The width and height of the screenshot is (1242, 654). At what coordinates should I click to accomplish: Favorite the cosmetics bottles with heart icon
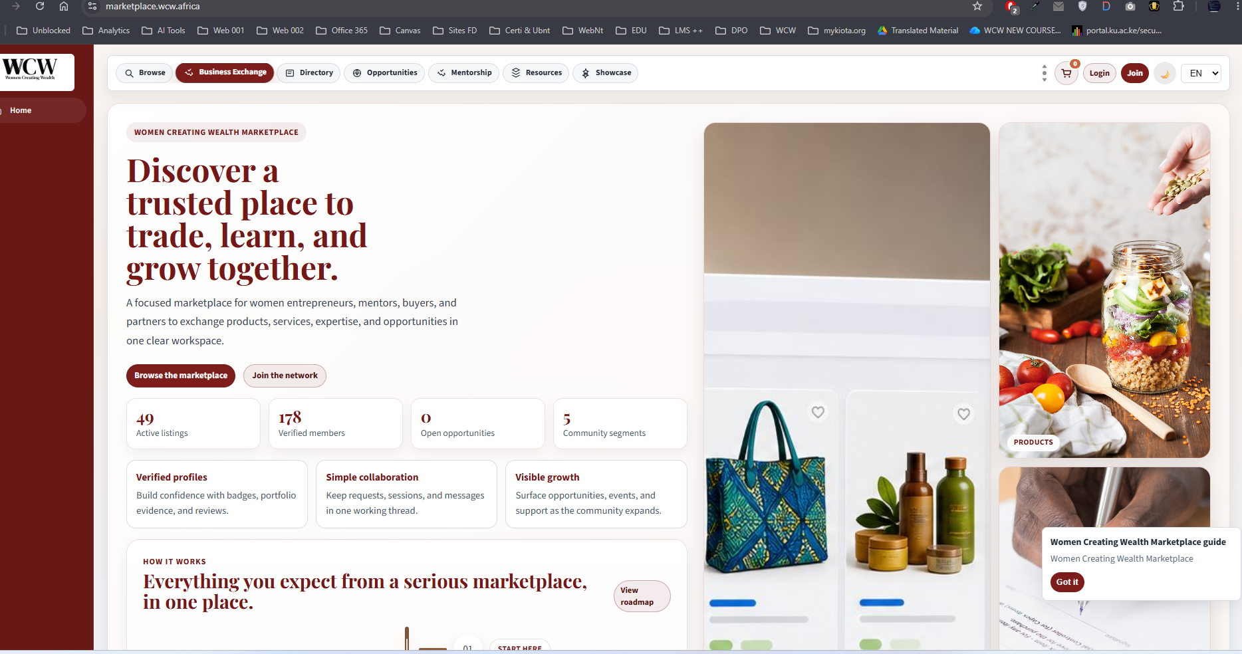963,414
